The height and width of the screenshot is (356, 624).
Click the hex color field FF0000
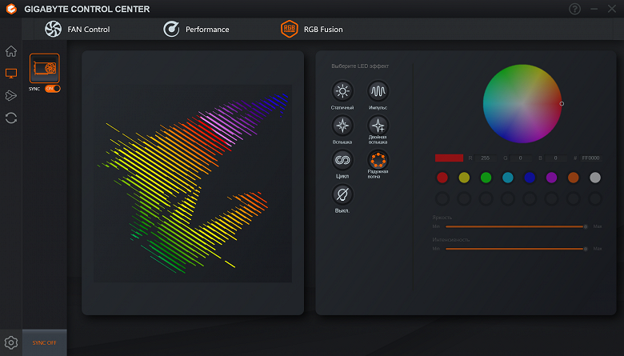click(591, 158)
